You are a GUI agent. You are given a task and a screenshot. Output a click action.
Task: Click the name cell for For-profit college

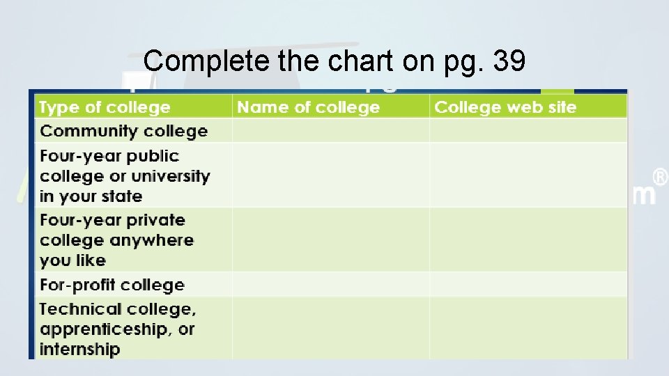pos(330,284)
